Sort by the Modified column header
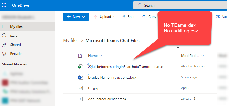229x106 pixels. click(188, 56)
